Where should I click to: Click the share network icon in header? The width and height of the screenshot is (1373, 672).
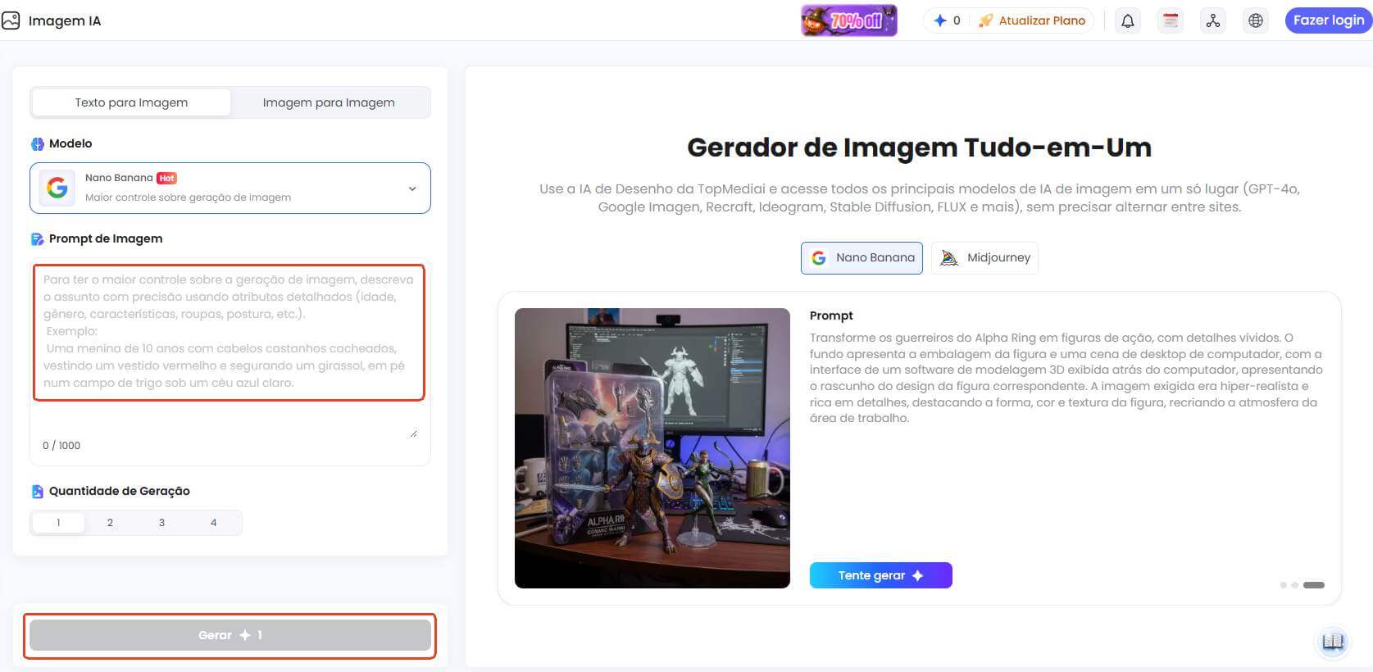1213,20
